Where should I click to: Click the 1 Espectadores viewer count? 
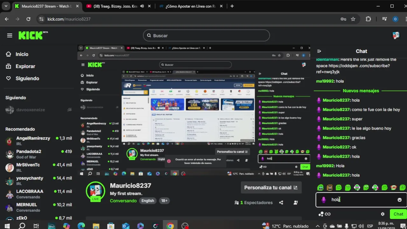click(x=254, y=203)
